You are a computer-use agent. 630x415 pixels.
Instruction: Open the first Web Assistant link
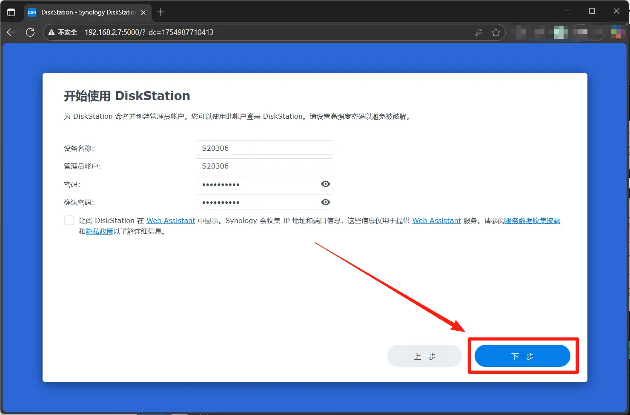pyautogui.click(x=171, y=220)
